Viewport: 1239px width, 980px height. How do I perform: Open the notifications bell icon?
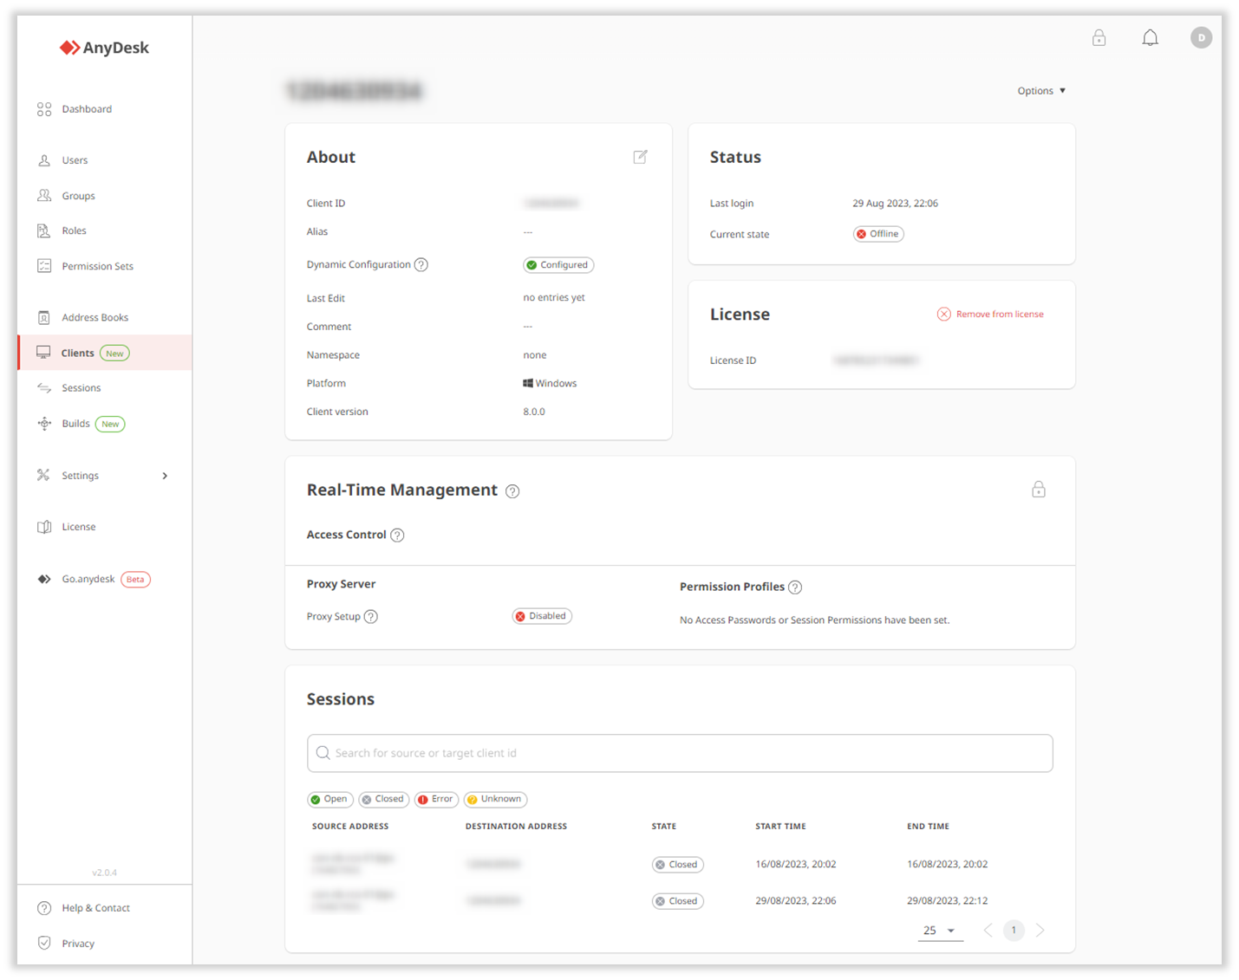click(1150, 37)
